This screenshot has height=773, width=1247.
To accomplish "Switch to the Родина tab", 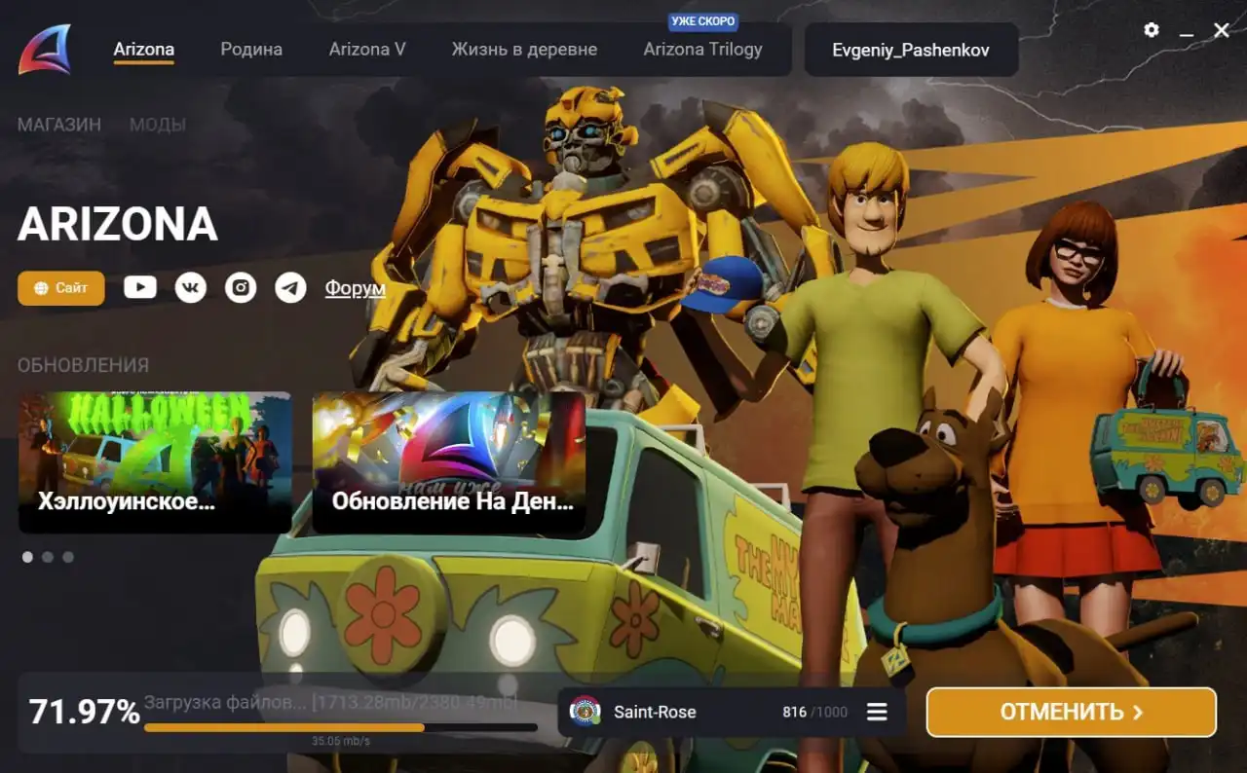I will pos(251,50).
